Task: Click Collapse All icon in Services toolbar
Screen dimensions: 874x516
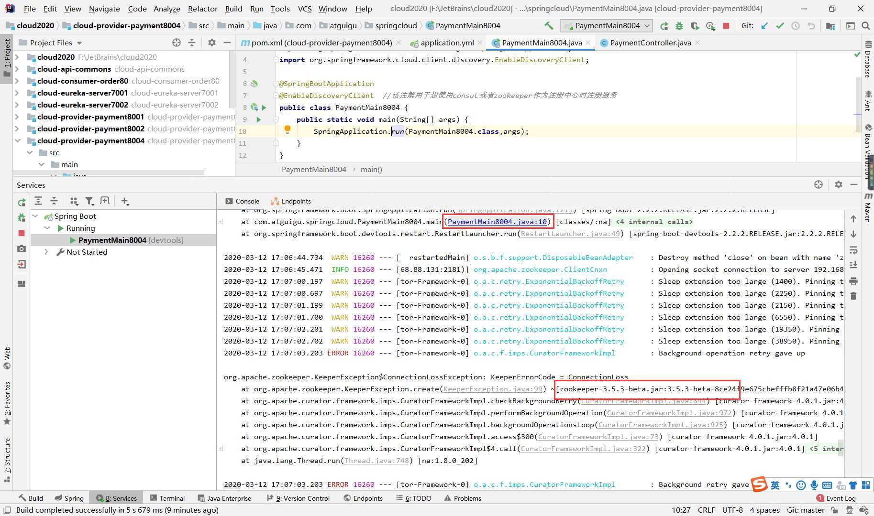Action: click(54, 201)
